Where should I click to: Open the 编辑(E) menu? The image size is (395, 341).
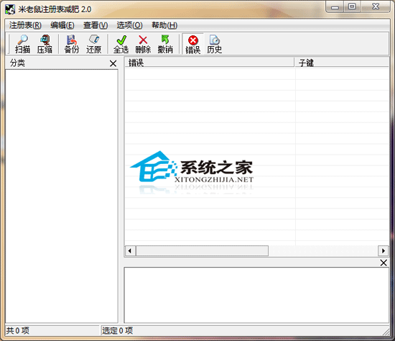(x=62, y=25)
